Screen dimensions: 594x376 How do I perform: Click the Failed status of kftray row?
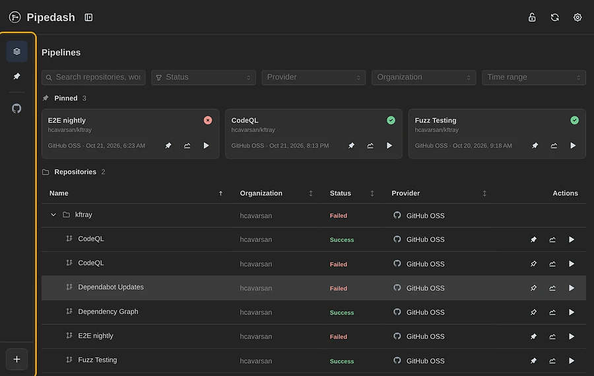(339, 216)
